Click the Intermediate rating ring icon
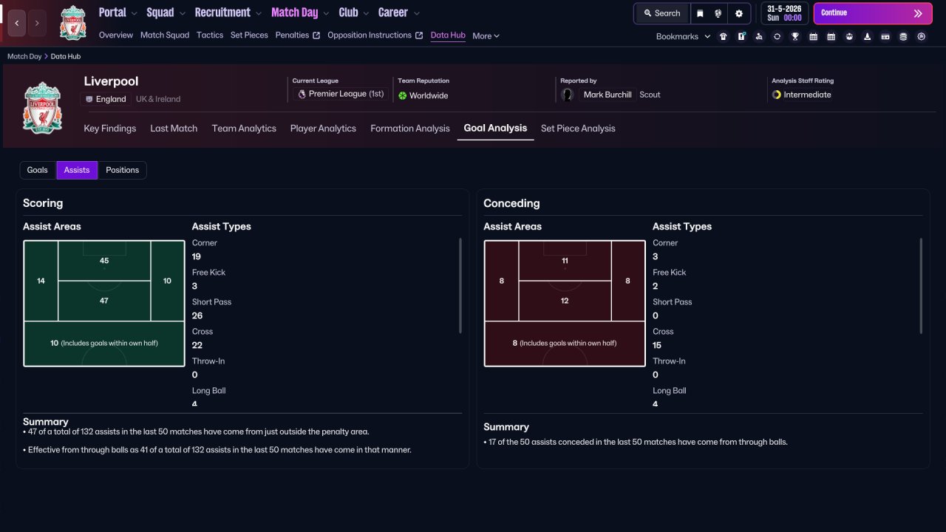This screenshot has width=946, height=532. click(777, 95)
